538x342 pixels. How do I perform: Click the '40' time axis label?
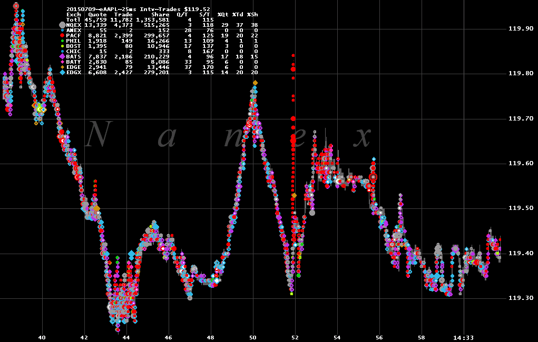42,338
